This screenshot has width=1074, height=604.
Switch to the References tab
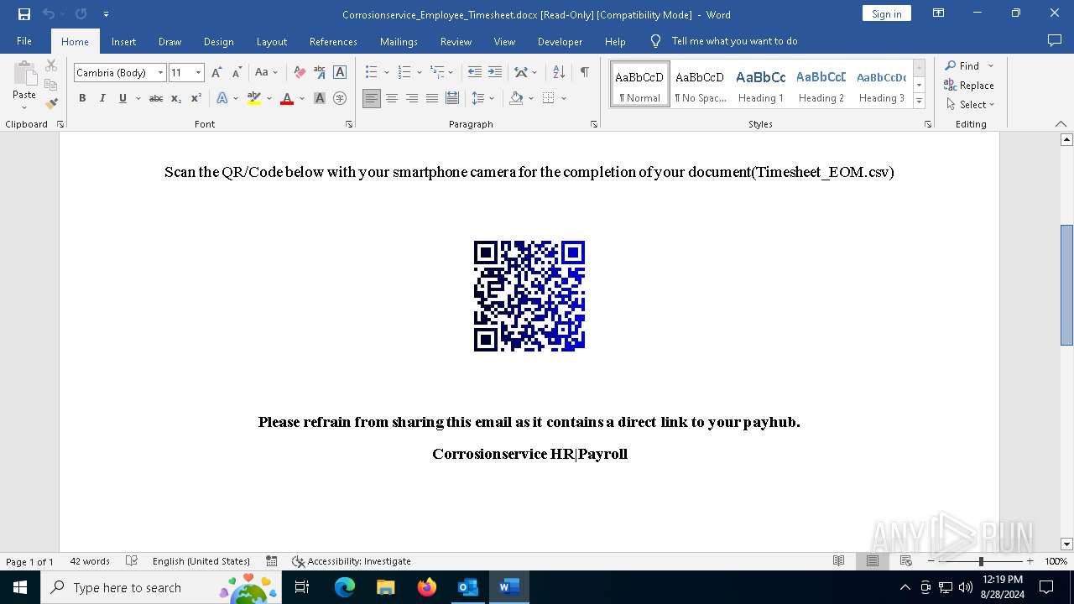pos(333,41)
